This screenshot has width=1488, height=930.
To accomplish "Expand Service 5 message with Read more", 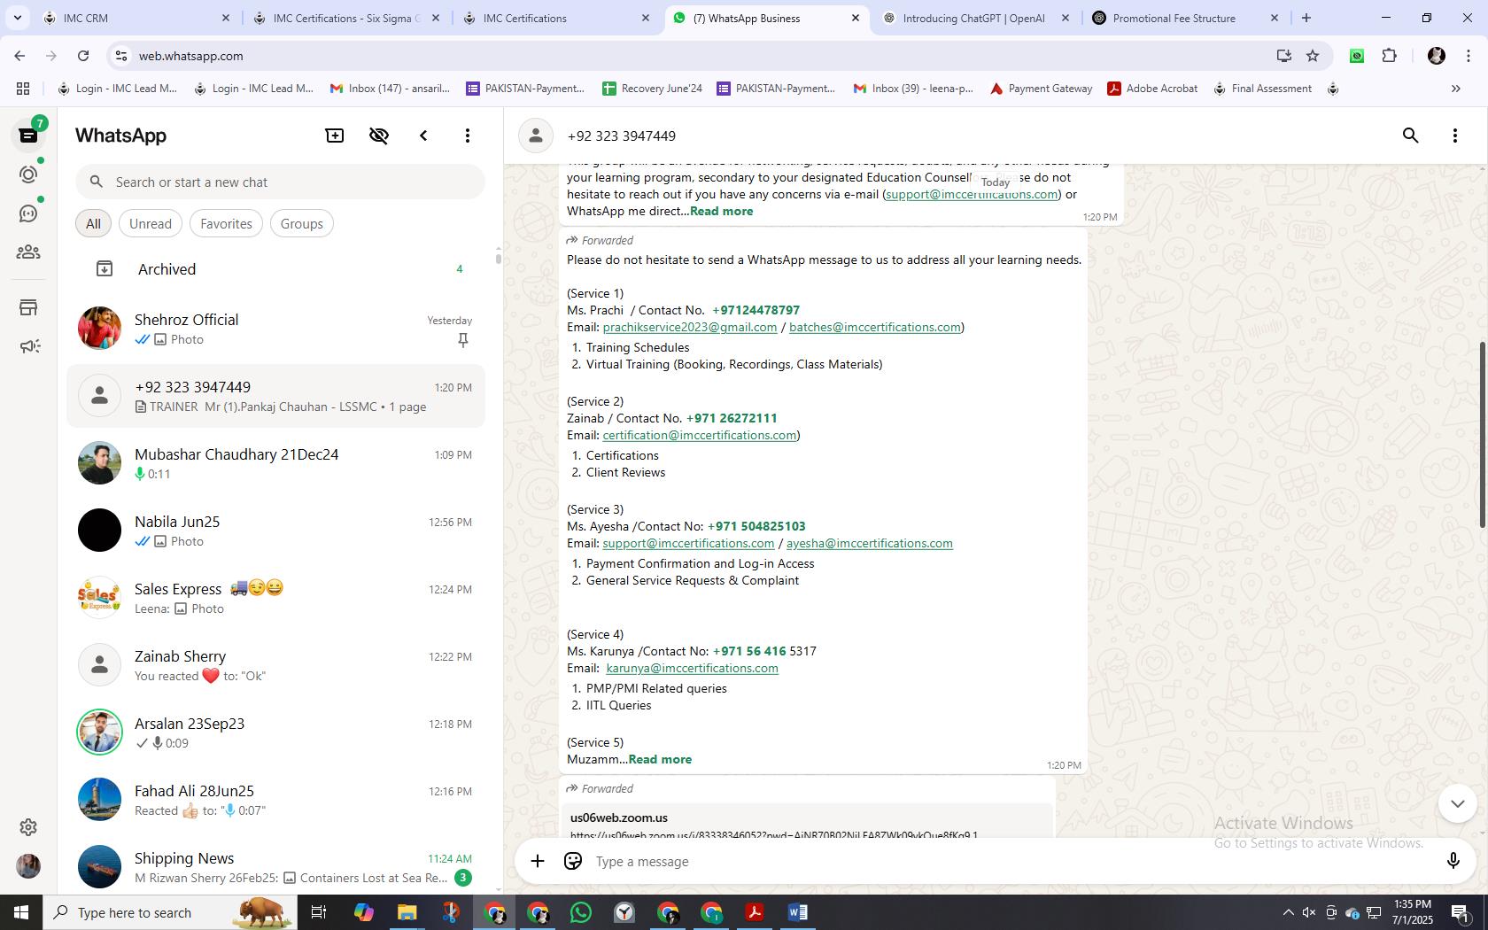I will click(660, 759).
